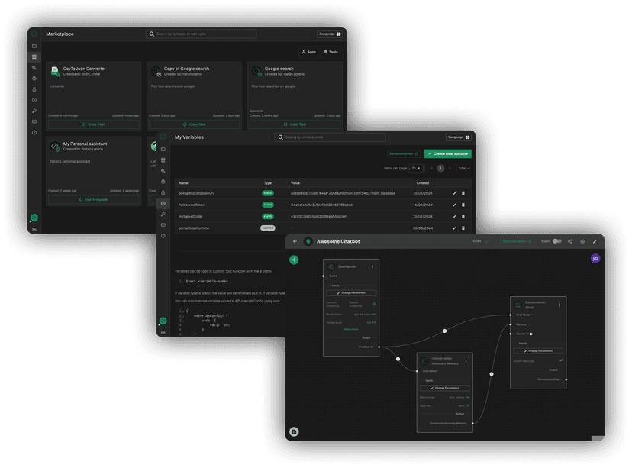632x468 pixels.
Task: Delete the portalCodeRuntime variable
Action: click(463, 228)
